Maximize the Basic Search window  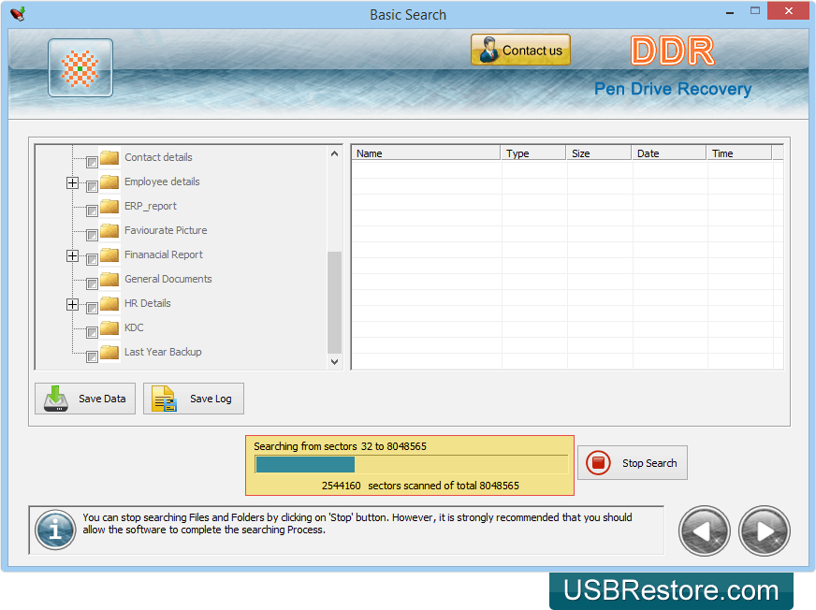coord(755,11)
